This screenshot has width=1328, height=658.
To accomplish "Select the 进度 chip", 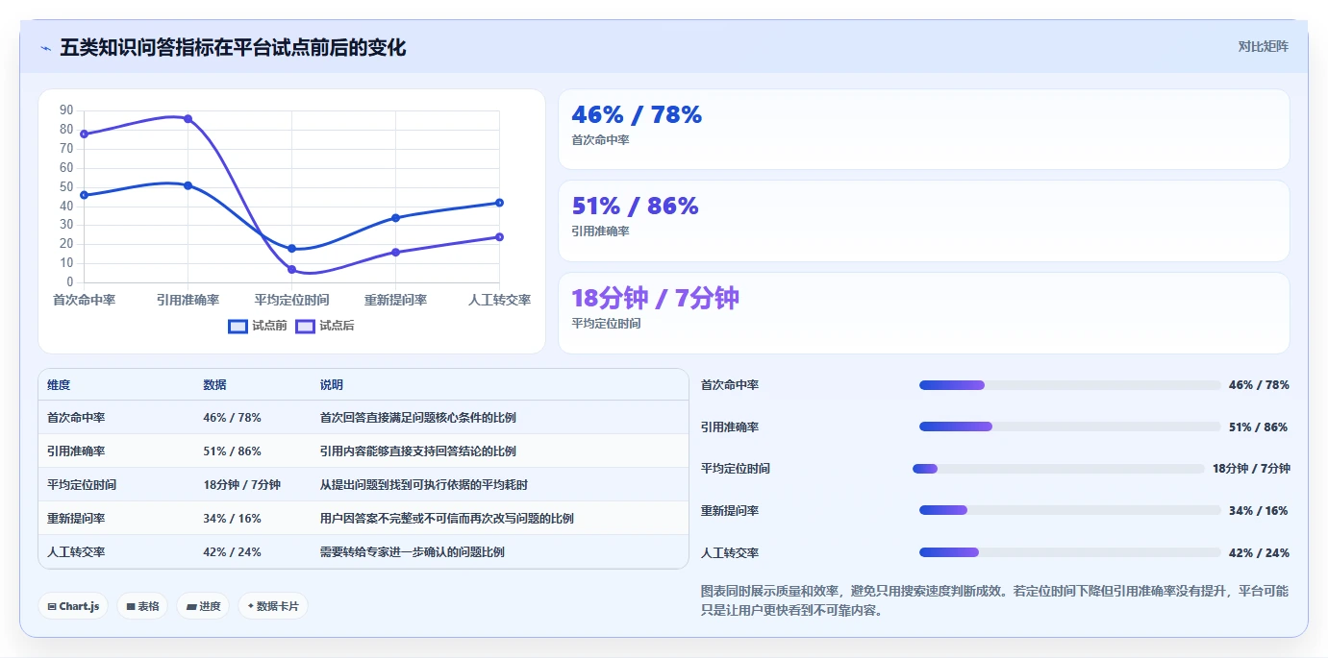I will pyautogui.click(x=203, y=606).
